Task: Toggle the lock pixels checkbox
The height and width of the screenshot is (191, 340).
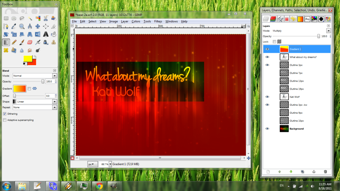Action: click(x=274, y=42)
